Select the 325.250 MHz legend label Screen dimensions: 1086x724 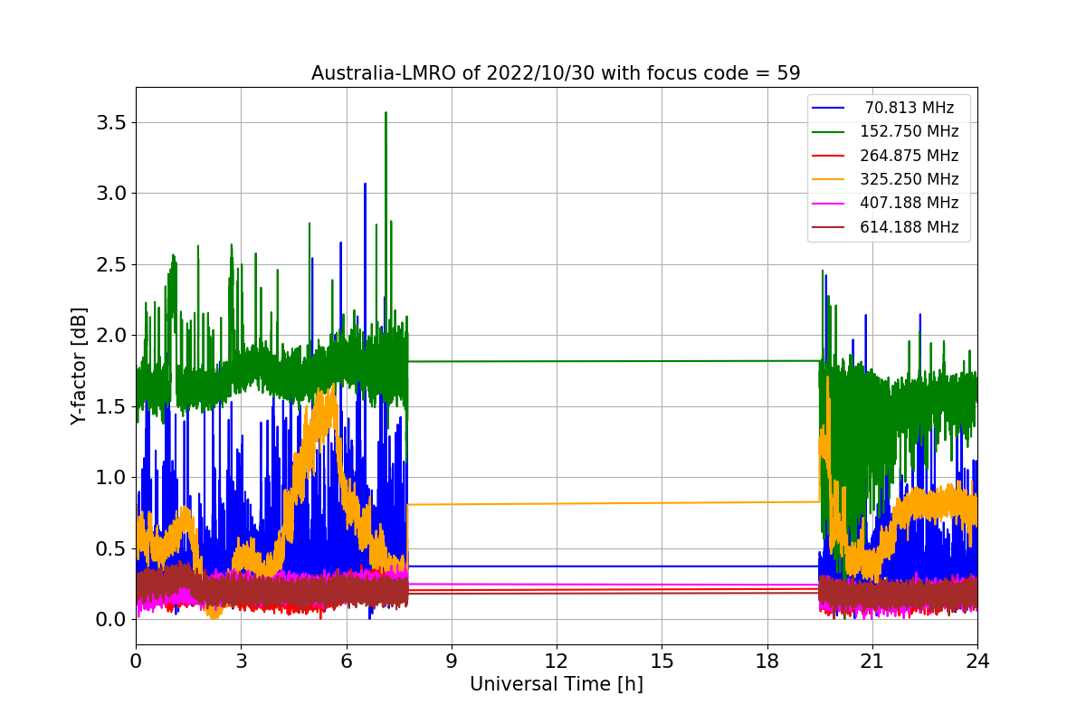pos(910,179)
